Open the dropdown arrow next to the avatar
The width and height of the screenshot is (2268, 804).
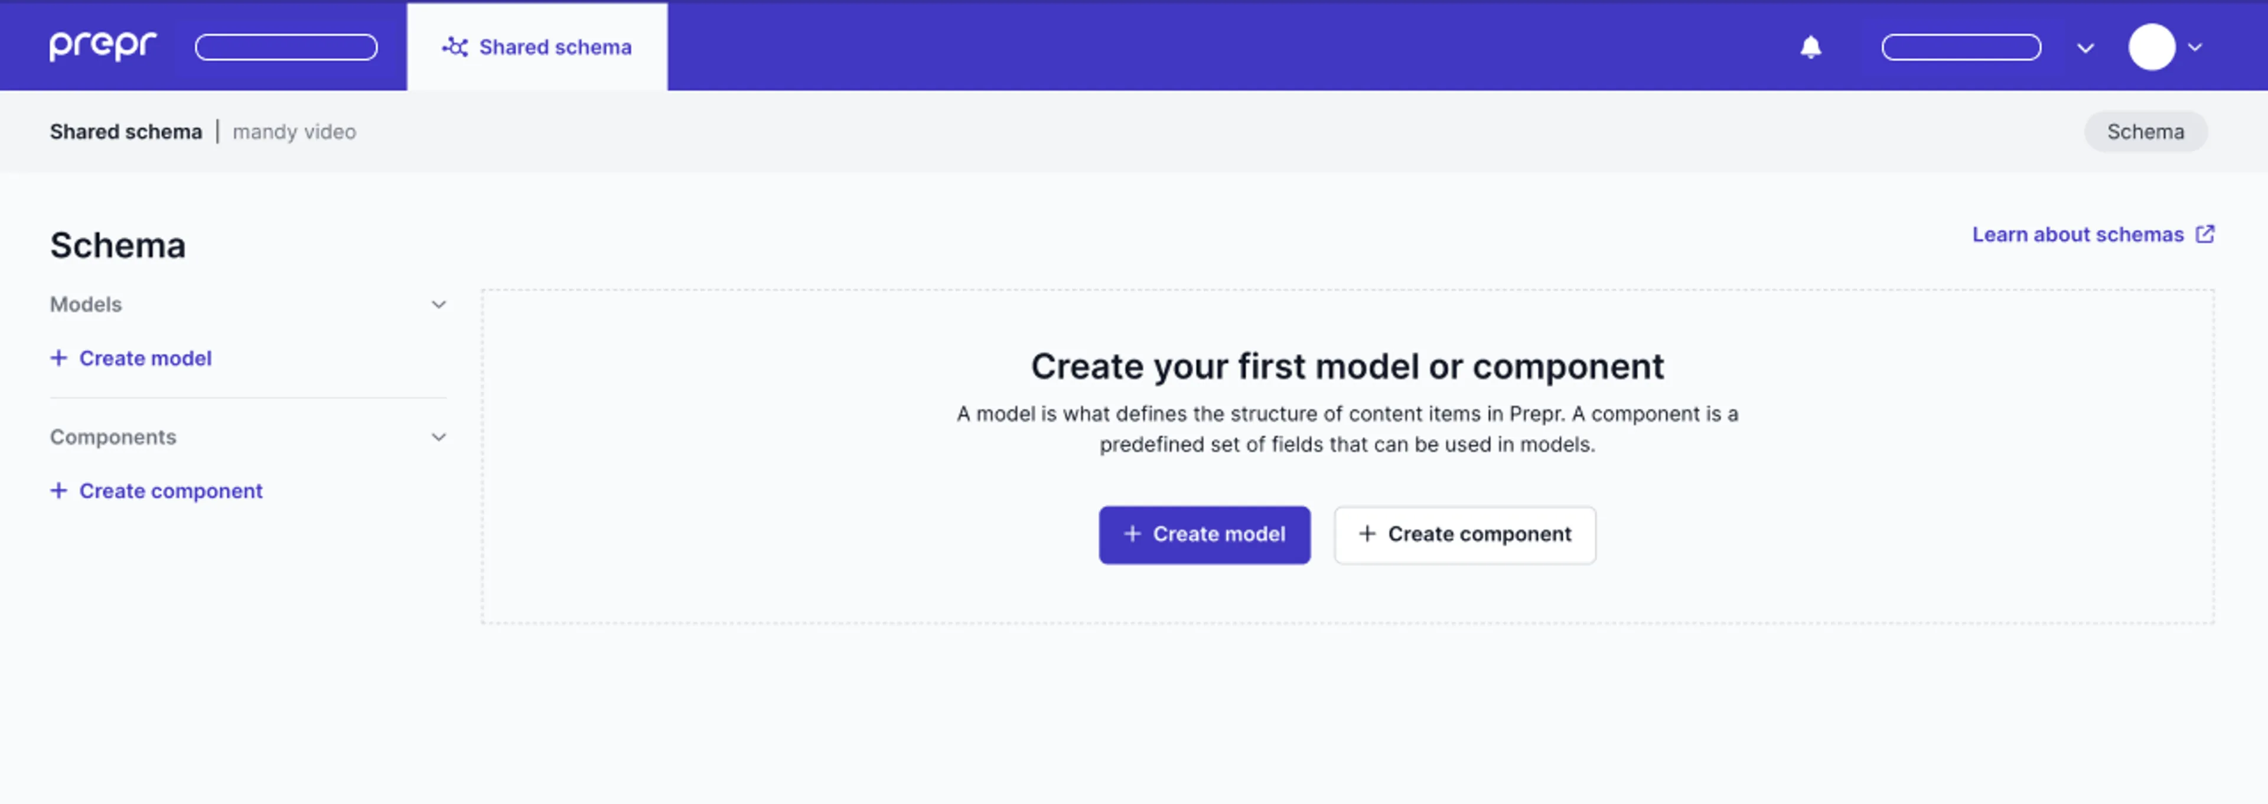2195,47
